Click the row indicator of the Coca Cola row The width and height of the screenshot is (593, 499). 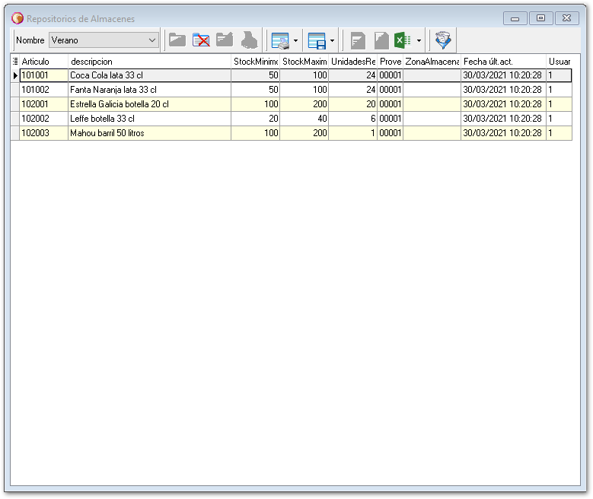[x=15, y=75]
